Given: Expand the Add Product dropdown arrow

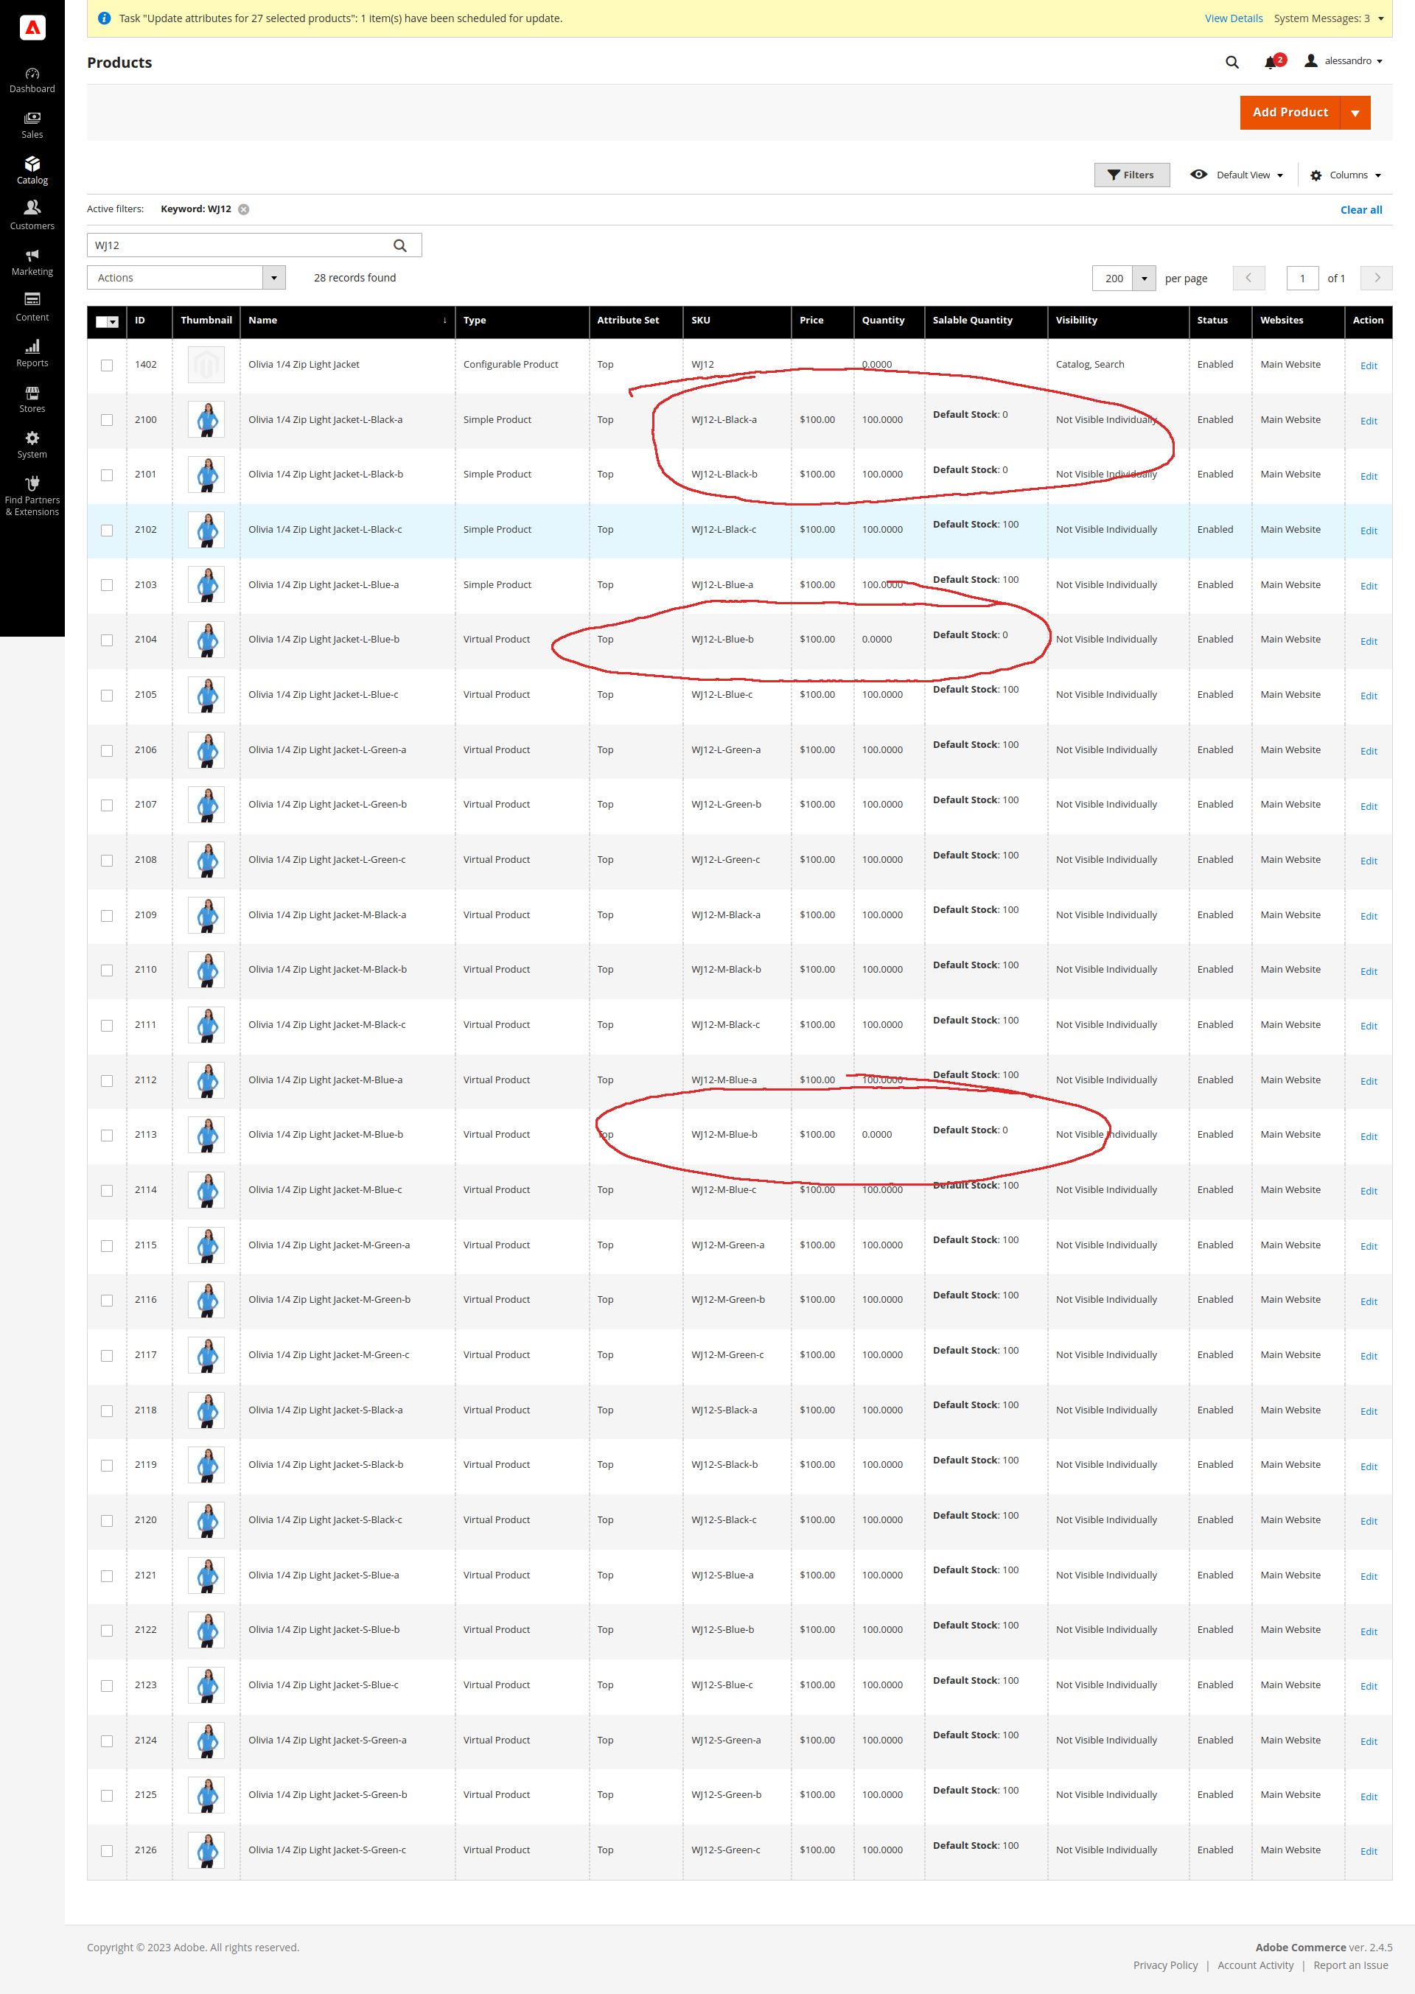Looking at the screenshot, I should (1356, 111).
